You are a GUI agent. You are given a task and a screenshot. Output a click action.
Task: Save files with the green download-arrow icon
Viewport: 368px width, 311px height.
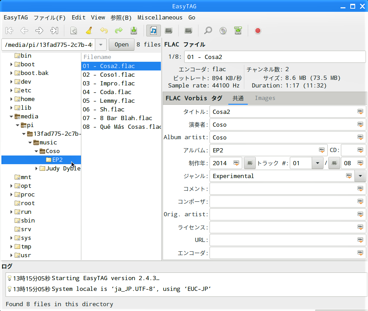point(134,31)
